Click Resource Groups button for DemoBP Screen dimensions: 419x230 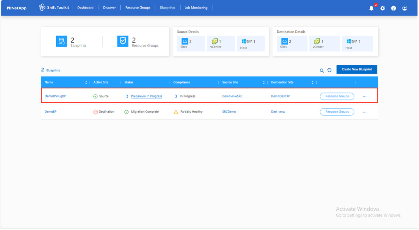337,112
